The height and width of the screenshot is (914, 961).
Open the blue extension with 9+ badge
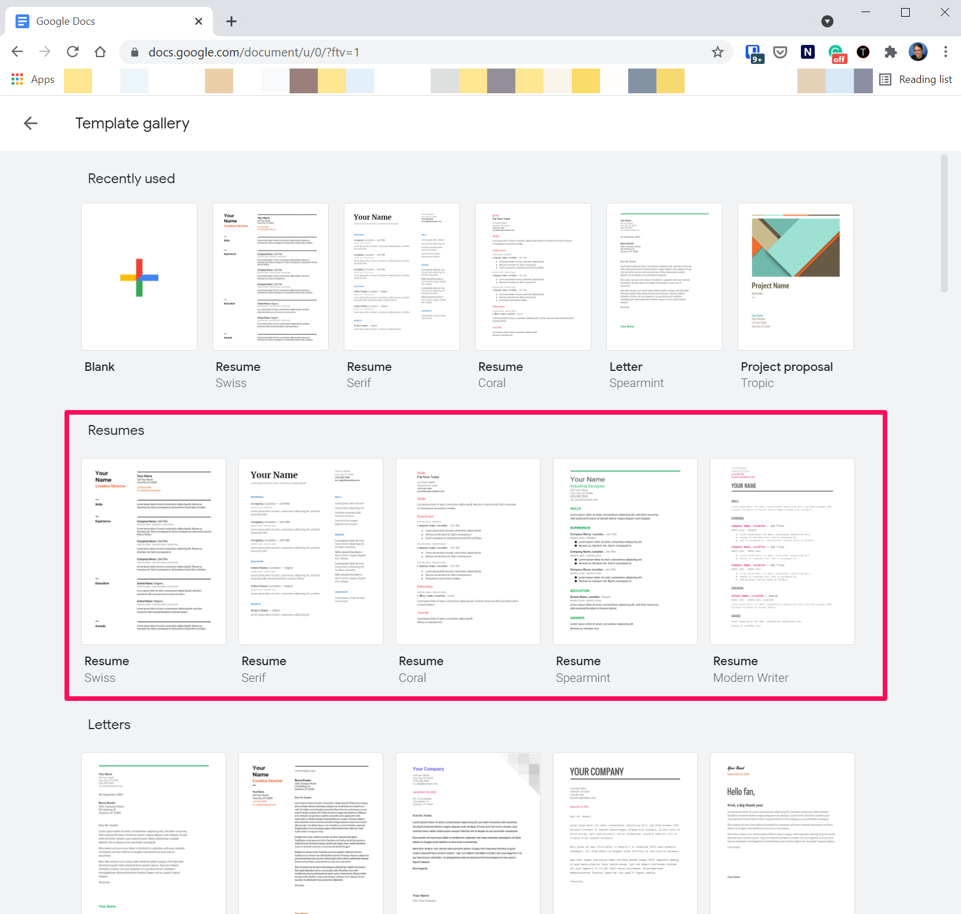[x=754, y=53]
